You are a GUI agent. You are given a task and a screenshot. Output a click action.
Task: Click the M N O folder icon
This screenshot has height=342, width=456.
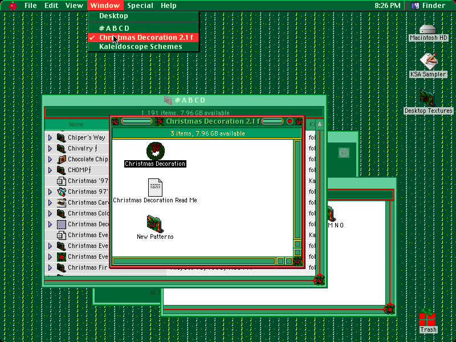(331, 214)
